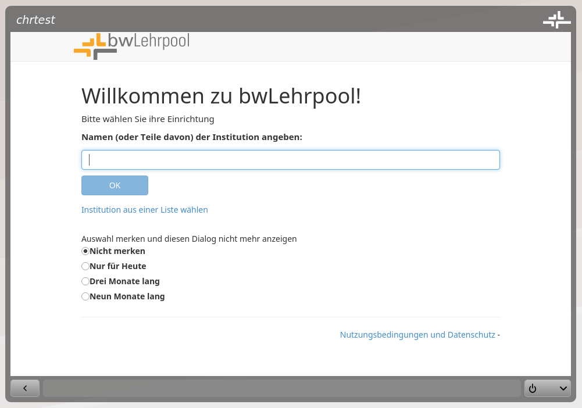This screenshot has height=408, width=582.
Task: Open the shutdown options chevron
Action: point(562,388)
